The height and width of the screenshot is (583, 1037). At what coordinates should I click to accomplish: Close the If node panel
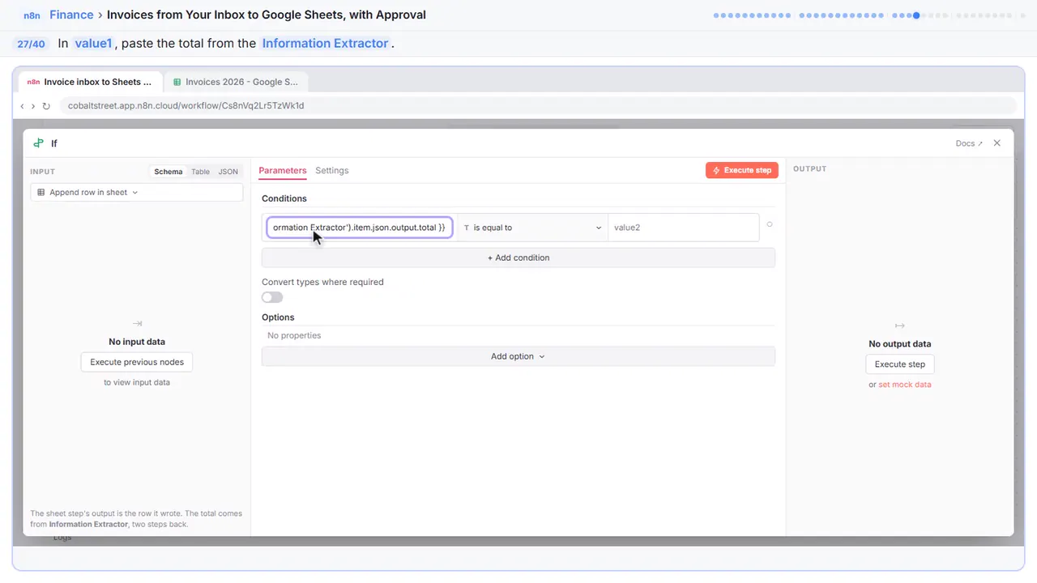(996, 143)
